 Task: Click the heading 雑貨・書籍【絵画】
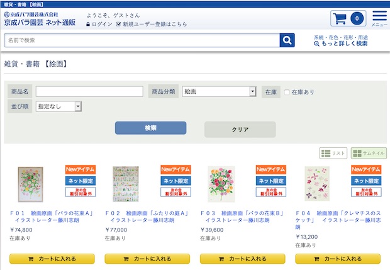coord(36,64)
